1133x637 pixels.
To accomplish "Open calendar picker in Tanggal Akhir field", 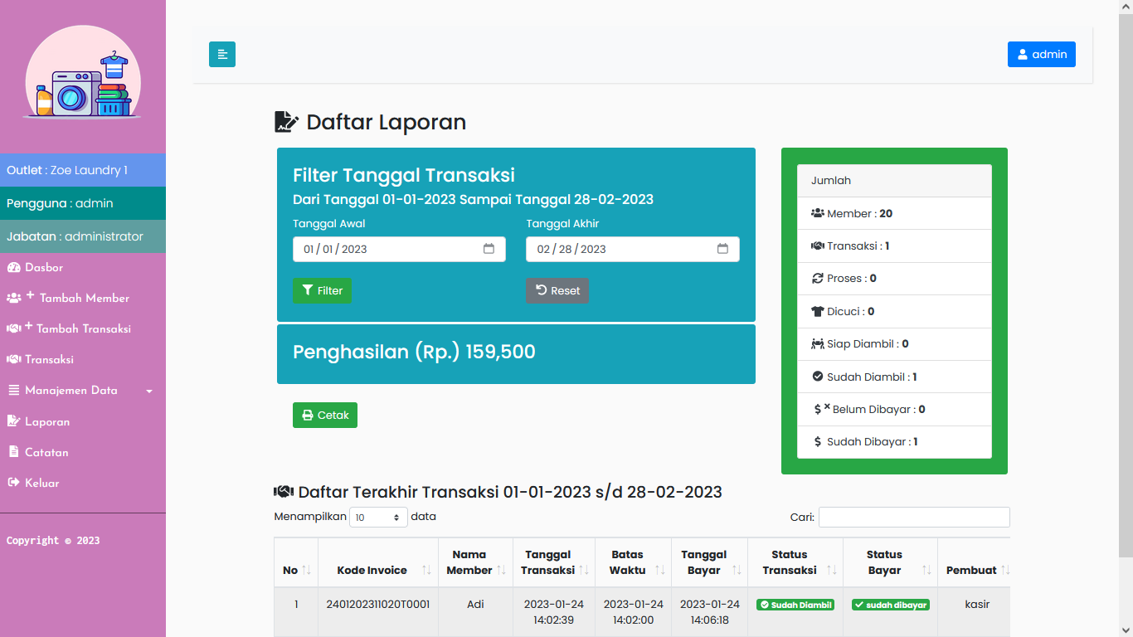I will (x=722, y=249).
